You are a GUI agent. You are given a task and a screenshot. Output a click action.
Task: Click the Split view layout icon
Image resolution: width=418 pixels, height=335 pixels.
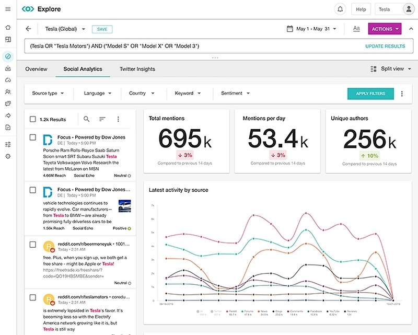[x=374, y=69]
